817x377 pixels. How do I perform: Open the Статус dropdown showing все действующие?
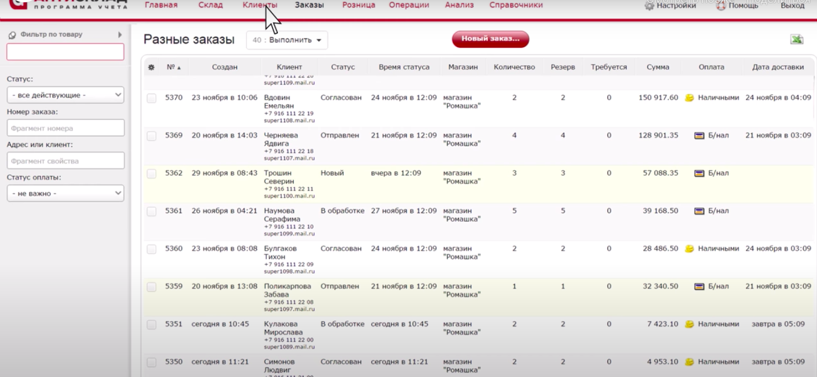coord(65,95)
